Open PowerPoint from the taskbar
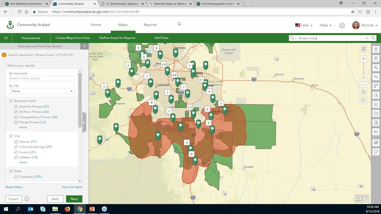The height and width of the screenshot is (214, 381). (x=92, y=209)
